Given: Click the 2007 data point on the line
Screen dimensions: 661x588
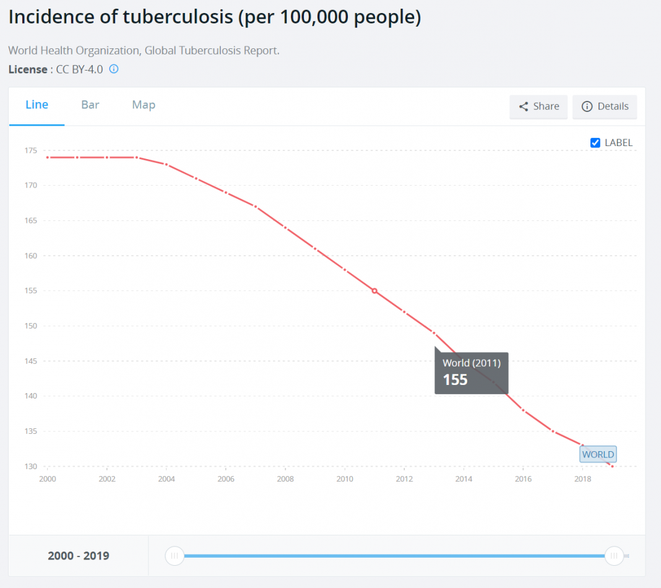Looking at the screenshot, I should tap(256, 207).
